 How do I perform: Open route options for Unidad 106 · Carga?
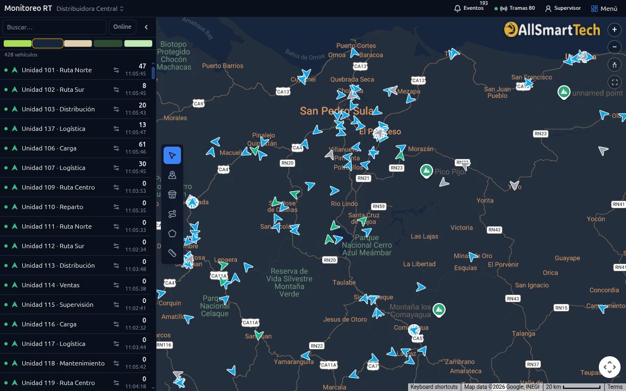tap(116, 148)
